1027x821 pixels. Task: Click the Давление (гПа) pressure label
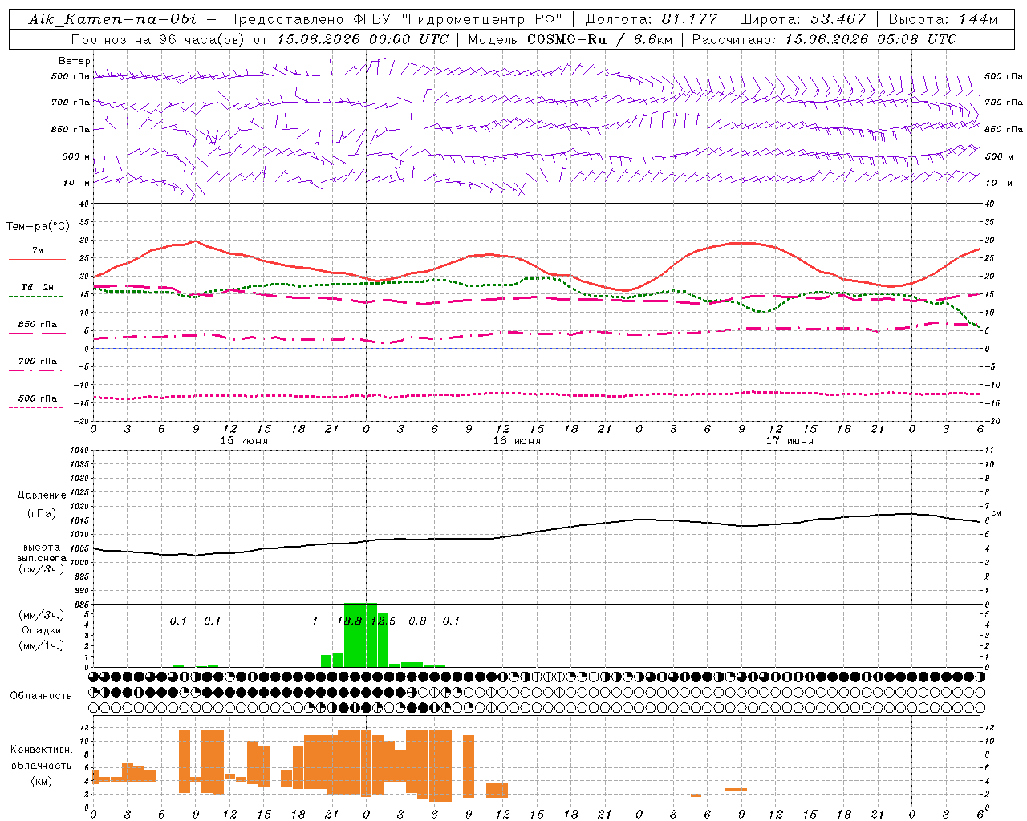pos(42,504)
